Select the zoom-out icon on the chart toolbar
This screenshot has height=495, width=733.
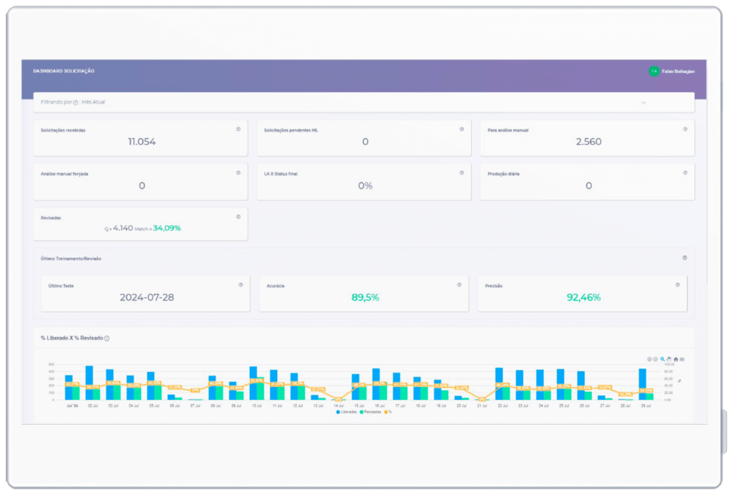[x=656, y=358]
